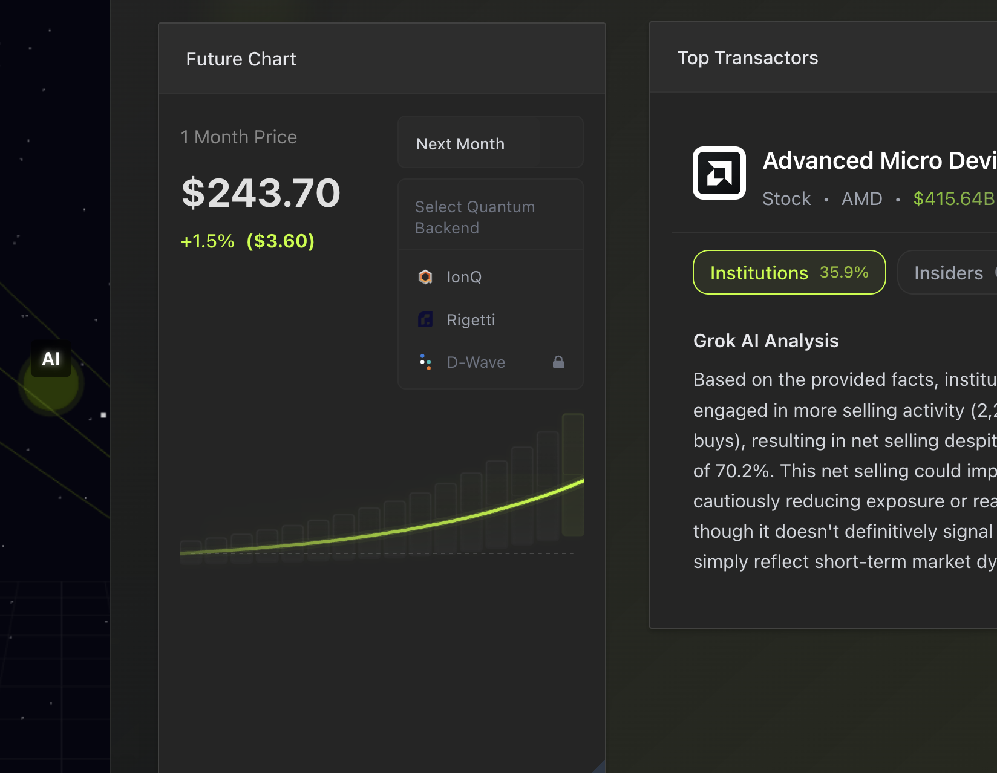Click the lock icon next to D-Wave

click(558, 362)
